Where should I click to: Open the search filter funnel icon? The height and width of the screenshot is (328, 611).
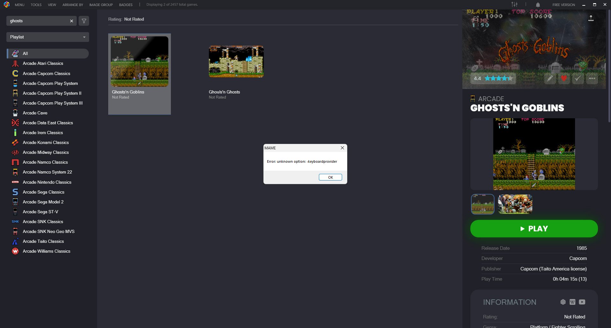click(x=84, y=21)
